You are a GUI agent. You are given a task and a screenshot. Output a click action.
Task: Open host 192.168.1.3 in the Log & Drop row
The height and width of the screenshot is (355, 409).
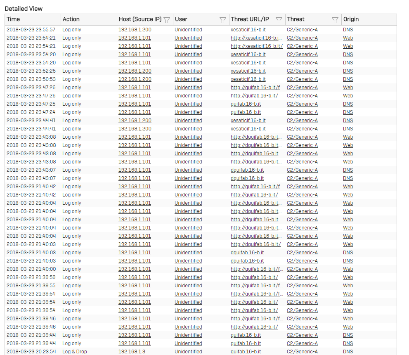pyautogui.click(x=132, y=352)
